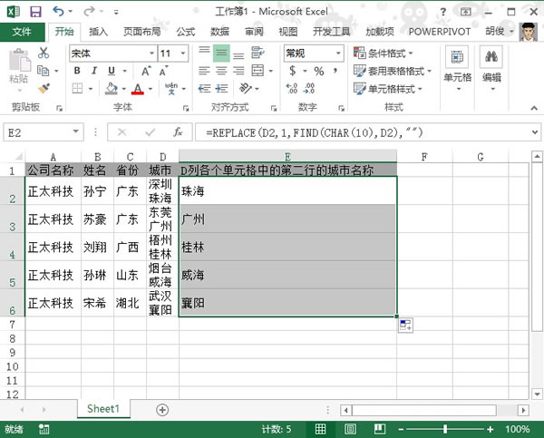Screen dimensions: 544x438
Task: Switch to the 公式 tab
Action: point(186,32)
